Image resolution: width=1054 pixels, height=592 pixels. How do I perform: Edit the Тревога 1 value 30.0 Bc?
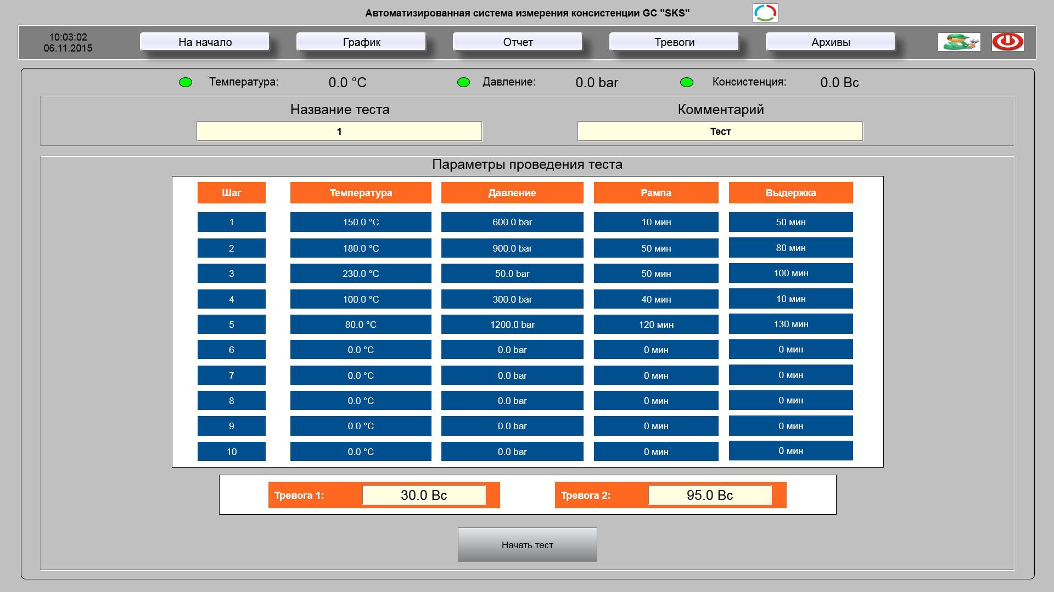(423, 495)
